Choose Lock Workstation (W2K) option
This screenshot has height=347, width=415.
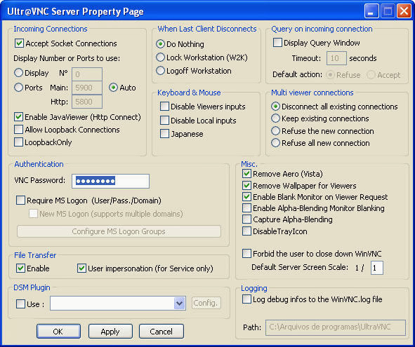[160, 57]
